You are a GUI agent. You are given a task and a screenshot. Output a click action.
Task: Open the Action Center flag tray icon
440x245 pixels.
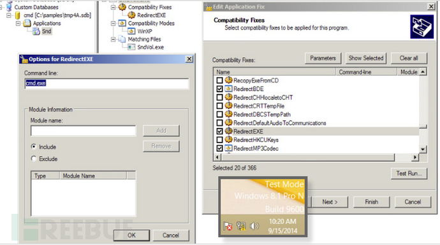(228, 226)
